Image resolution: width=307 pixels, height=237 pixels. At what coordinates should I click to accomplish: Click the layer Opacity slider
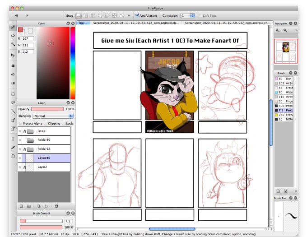click(x=47, y=109)
